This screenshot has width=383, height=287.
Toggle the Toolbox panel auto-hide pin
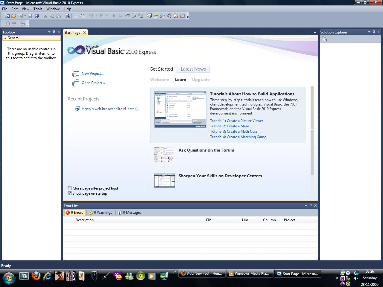54,32
